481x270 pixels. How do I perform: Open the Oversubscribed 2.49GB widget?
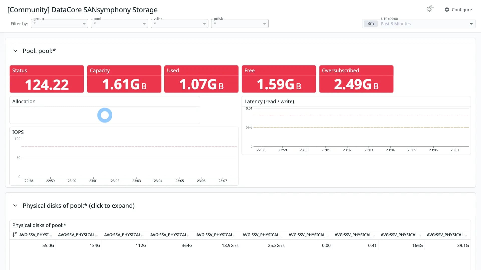point(356,79)
